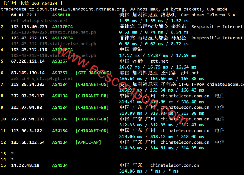
Task: Click latency value 0.68 ms
Action: tap(128, 44)
